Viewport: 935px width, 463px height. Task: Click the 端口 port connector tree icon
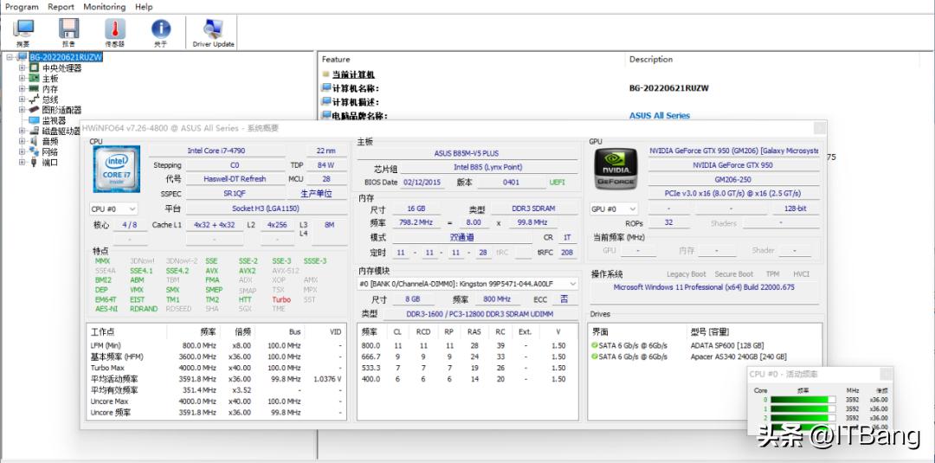(34, 162)
